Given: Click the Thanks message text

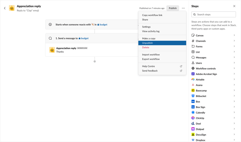Looking at the screenshot, I should tap(60, 52).
